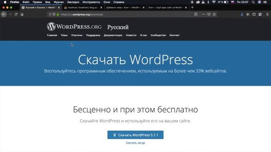Viewport: 271px width, 152px height.
Task: Save page to Pocket icon
Action: (209, 14)
